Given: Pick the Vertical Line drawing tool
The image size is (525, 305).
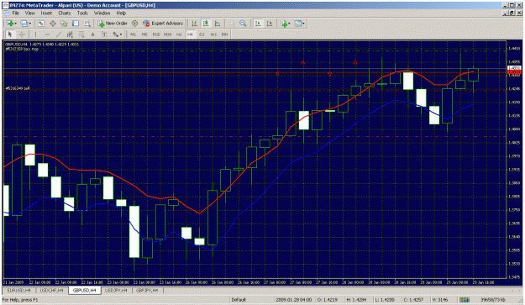Looking at the screenshot, I should (x=35, y=34).
